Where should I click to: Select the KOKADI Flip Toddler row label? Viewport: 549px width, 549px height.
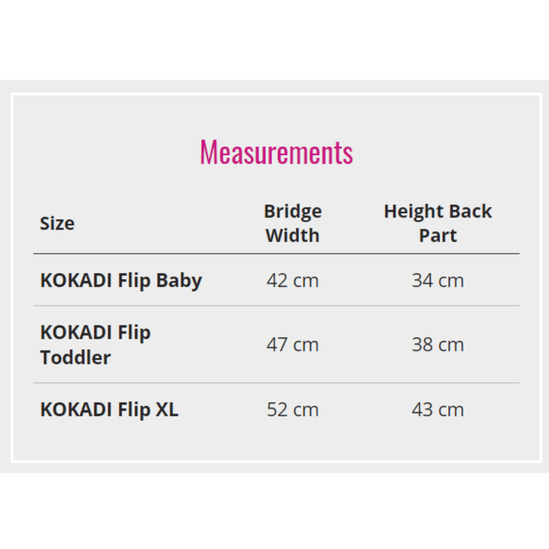[x=95, y=345]
